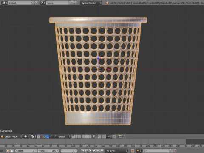This screenshot has width=204, height=153.
Task: Open the viewport shading menu
Action: (26, 136)
